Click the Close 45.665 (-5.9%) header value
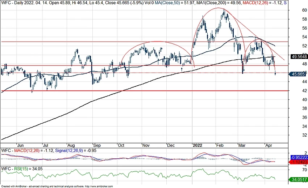This screenshot has width=308, height=188. point(124,3)
